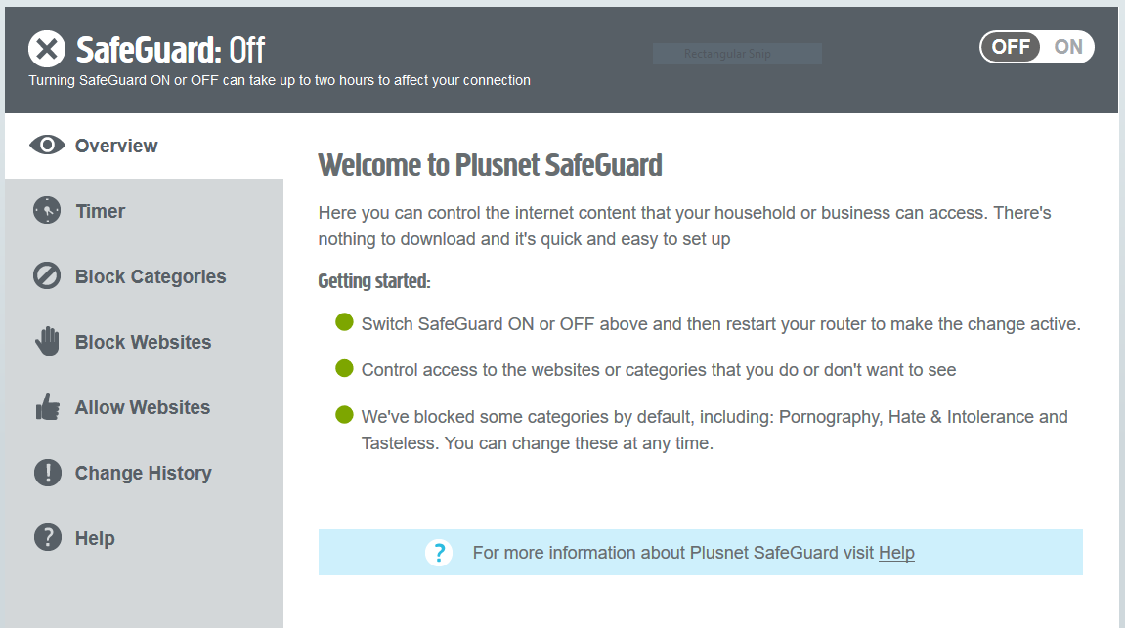Select the Block Websites hand icon

click(46, 341)
